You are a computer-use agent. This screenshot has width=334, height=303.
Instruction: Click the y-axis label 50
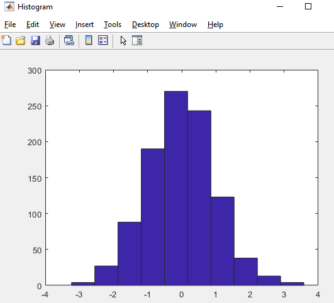[37, 250]
